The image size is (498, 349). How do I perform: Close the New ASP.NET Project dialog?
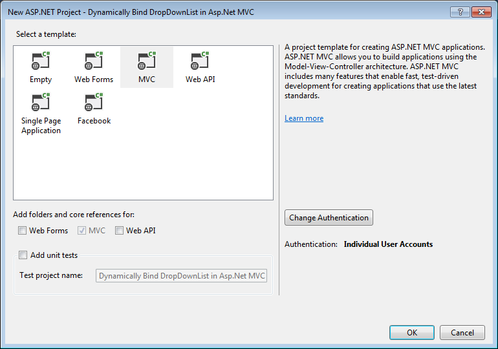click(481, 12)
